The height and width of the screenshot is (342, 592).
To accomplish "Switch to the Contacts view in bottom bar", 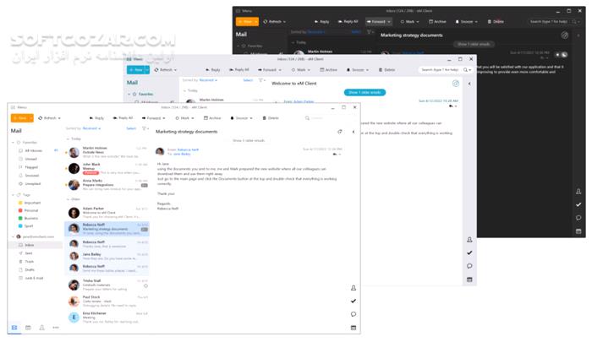I will pos(42,328).
